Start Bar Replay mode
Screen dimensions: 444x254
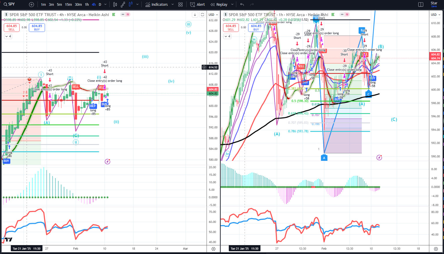(219, 5)
